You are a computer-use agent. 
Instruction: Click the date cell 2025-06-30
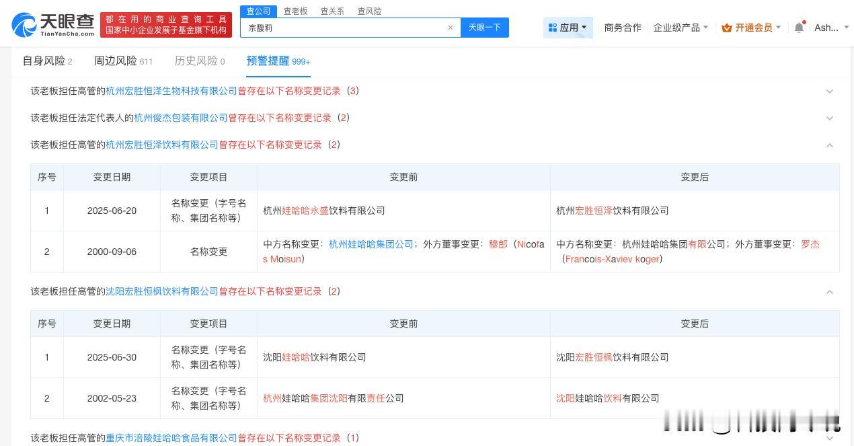click(112, 357)
